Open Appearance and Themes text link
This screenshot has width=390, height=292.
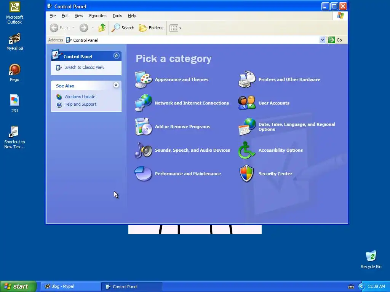[182, 79]
